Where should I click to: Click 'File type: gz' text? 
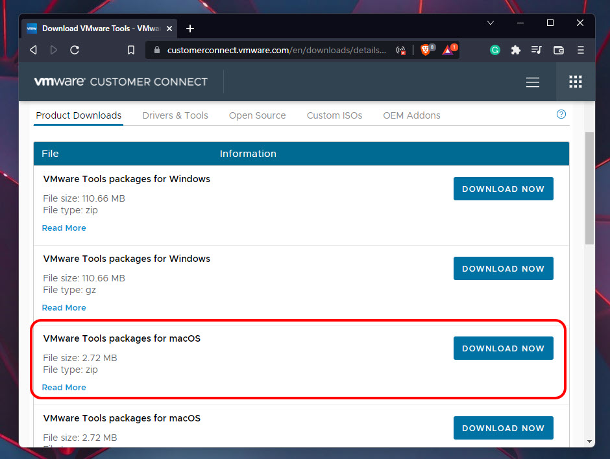pos(69,290)
